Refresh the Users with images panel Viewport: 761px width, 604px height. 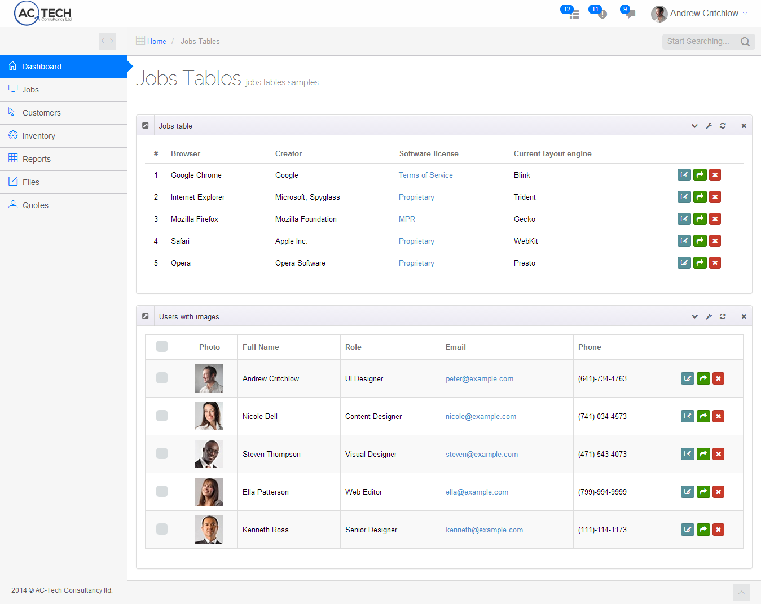[723, 316]
